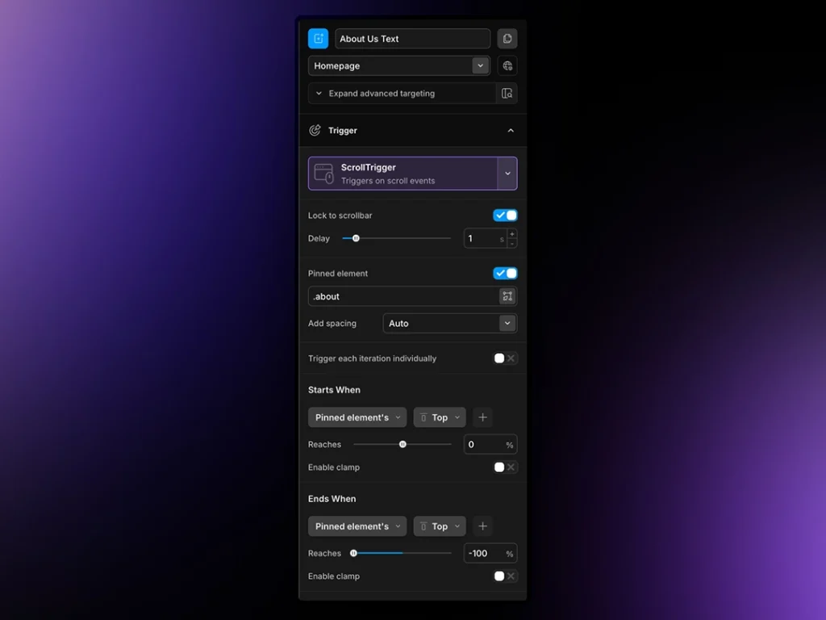Click the element selector icon in .about field
The image size is (826, 620).
click(507, 296)
